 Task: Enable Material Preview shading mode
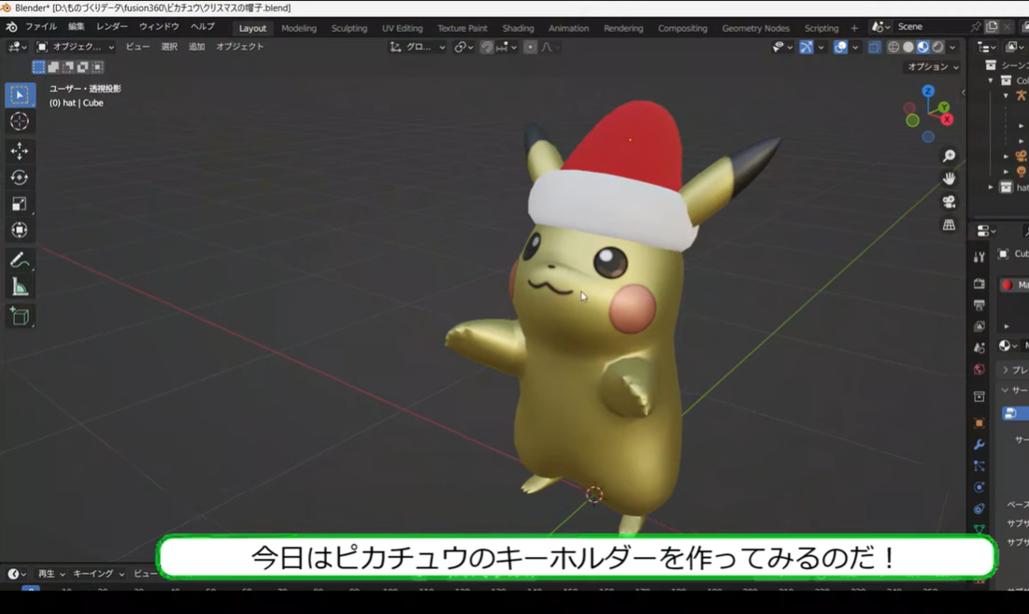point(922,47)
